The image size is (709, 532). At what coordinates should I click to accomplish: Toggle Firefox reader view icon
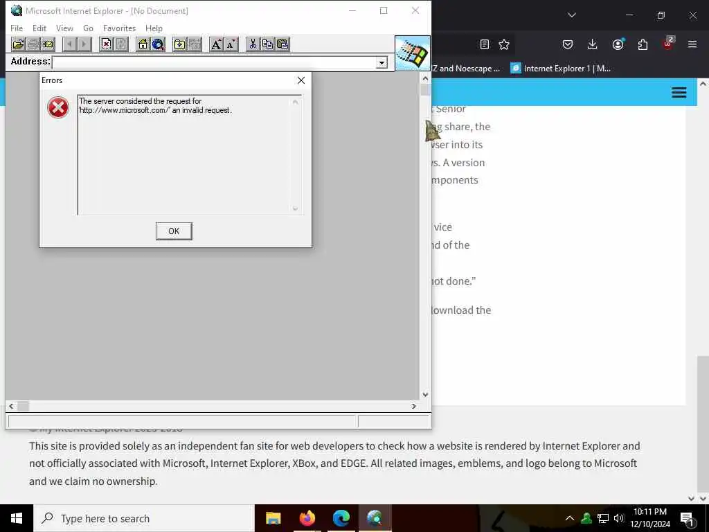[484, 44]
